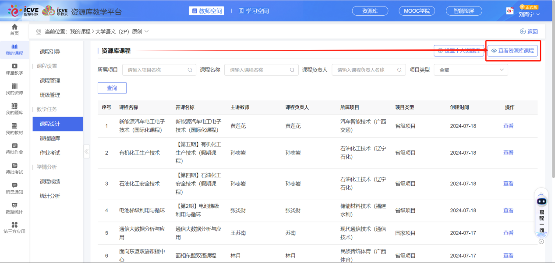Launch 智能投屏 from the header
Viewport: 555px width, 263px height.
click(464, 11)
